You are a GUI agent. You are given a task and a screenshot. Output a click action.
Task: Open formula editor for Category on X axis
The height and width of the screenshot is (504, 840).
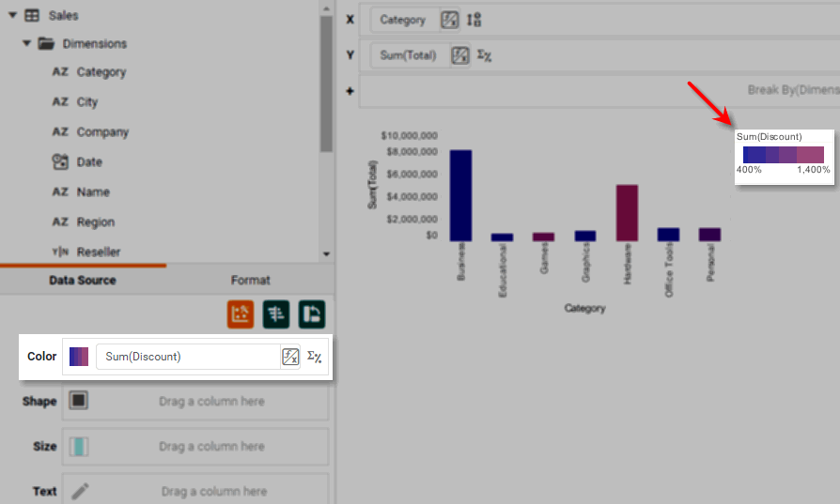coord(450,20)
